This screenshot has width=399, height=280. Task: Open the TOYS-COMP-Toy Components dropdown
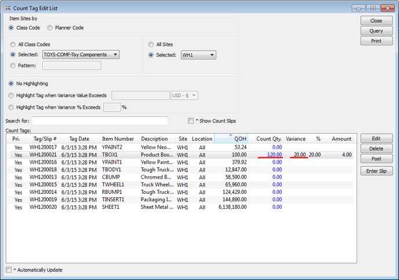point(81,55)
